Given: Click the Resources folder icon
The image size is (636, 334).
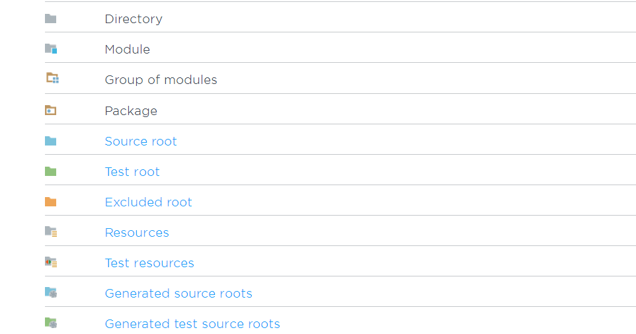Looking at the screenshot, I should (x=51, y=231).
